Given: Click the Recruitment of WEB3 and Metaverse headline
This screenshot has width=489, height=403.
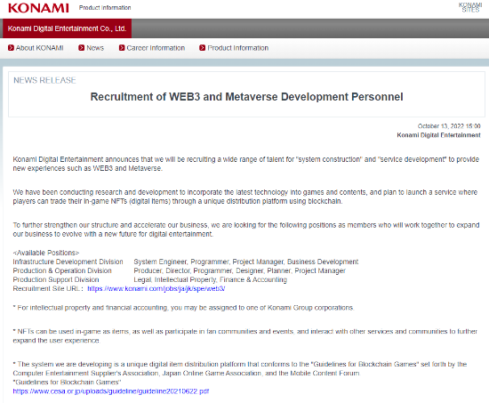Looking at the screenshot, I should pos(246,97).
